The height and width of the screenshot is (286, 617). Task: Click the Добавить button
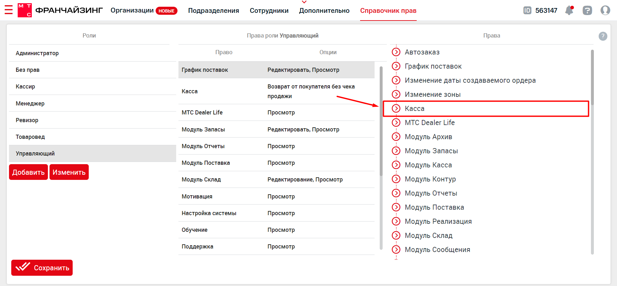coord(28,172)
